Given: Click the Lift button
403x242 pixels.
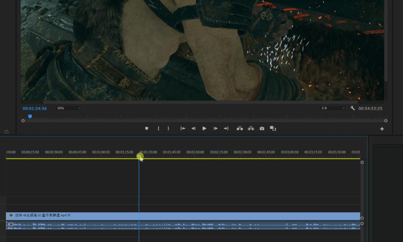Looking at the screenshot, I should 240,129.
